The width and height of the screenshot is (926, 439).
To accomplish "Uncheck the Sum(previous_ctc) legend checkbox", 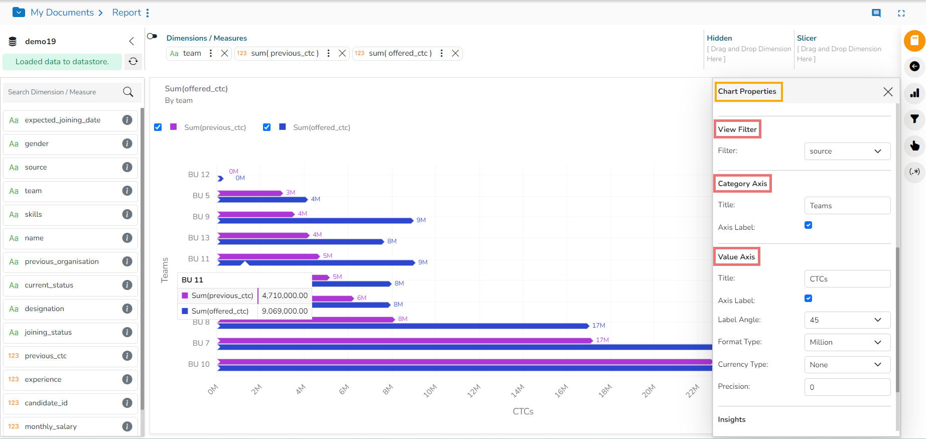I will point(158,127).
